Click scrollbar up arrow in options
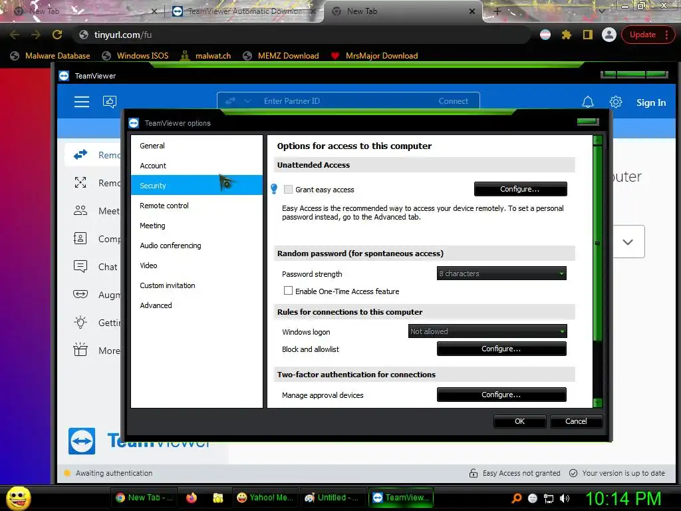 pos(598,140)
